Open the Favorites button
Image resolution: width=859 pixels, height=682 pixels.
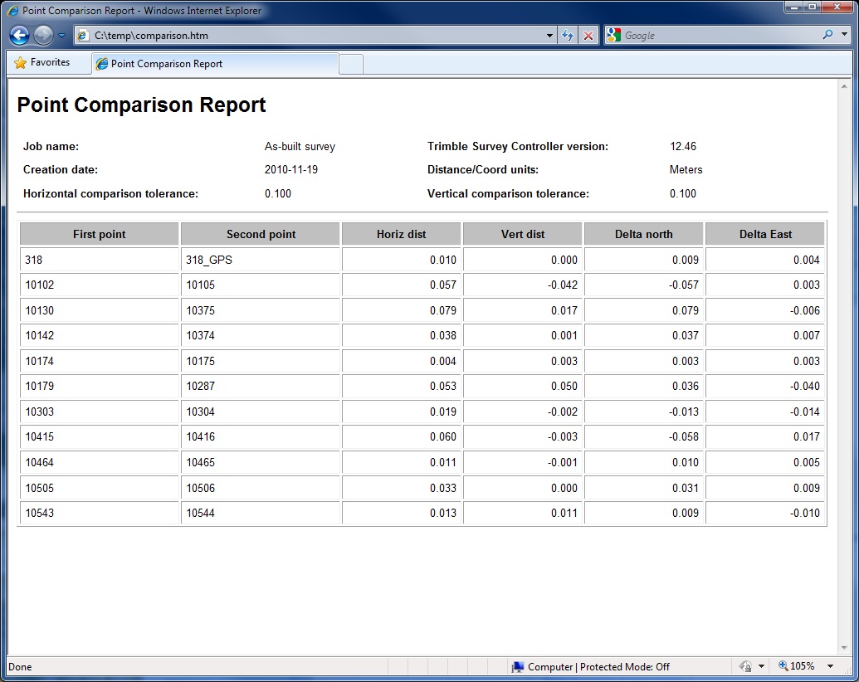pyautogui.click(x=42, y=63)
